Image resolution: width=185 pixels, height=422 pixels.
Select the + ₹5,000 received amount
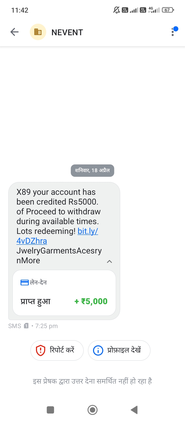click(x=91, y=301)
